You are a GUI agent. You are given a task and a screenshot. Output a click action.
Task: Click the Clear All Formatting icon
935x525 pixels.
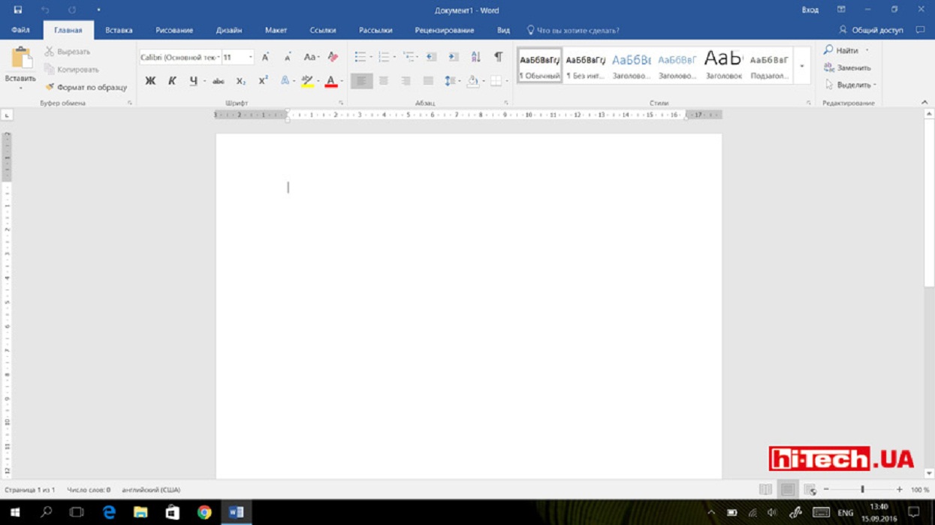(x=333, y=57)
